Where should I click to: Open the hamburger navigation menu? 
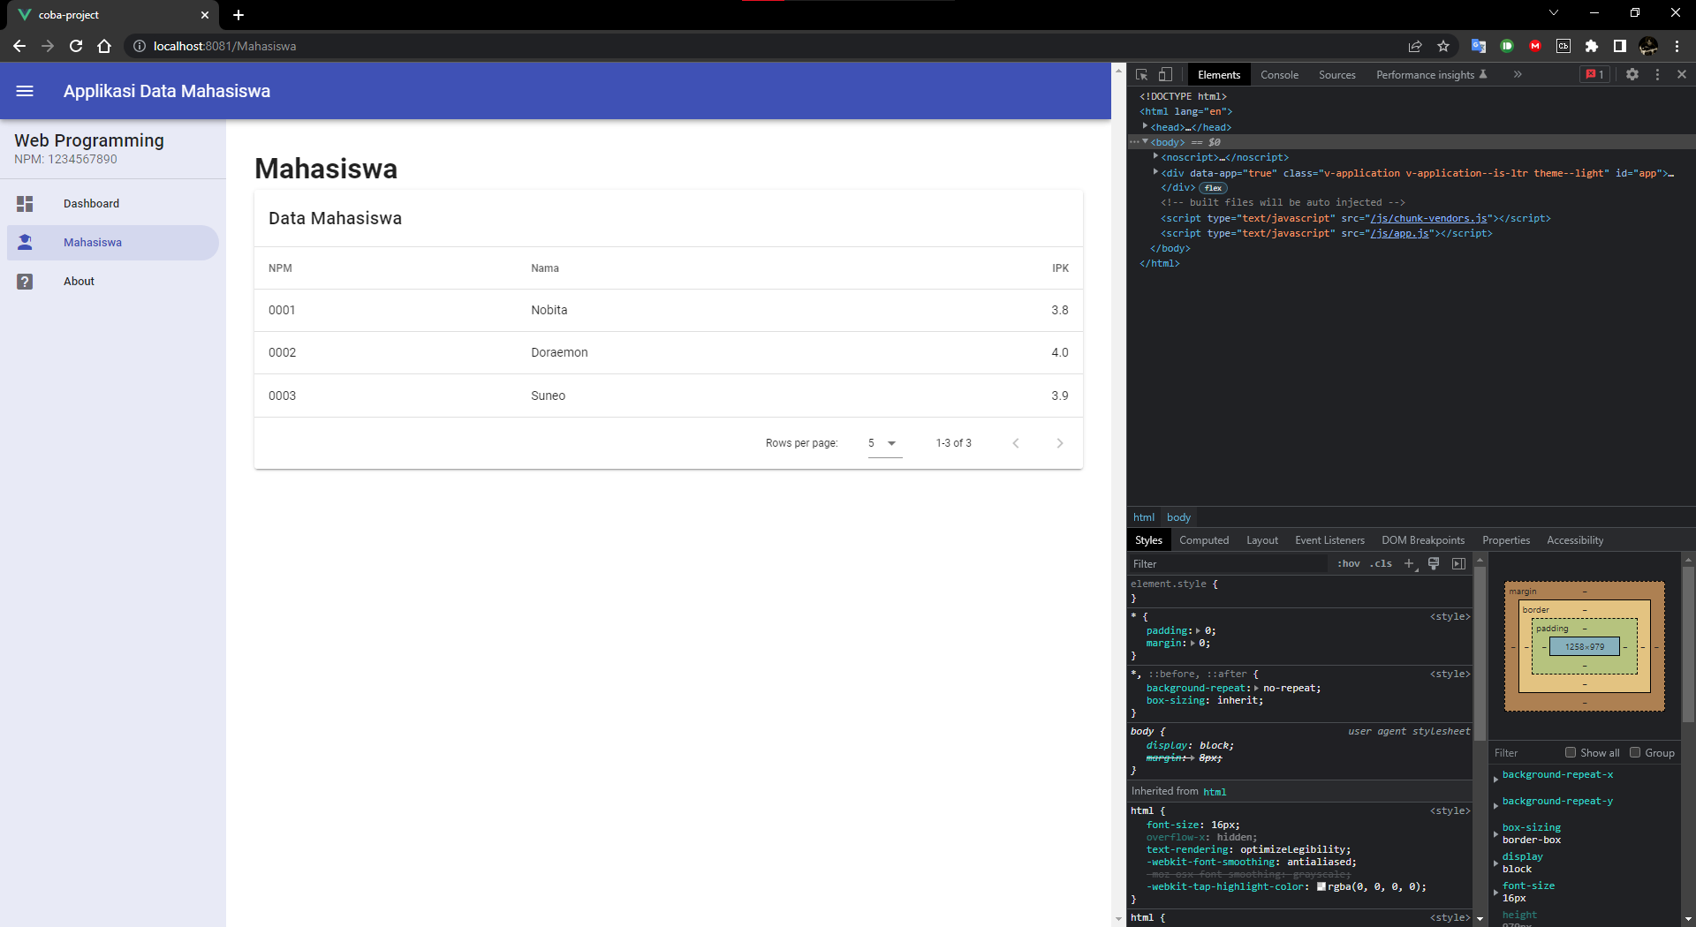(x=25, y=91)
